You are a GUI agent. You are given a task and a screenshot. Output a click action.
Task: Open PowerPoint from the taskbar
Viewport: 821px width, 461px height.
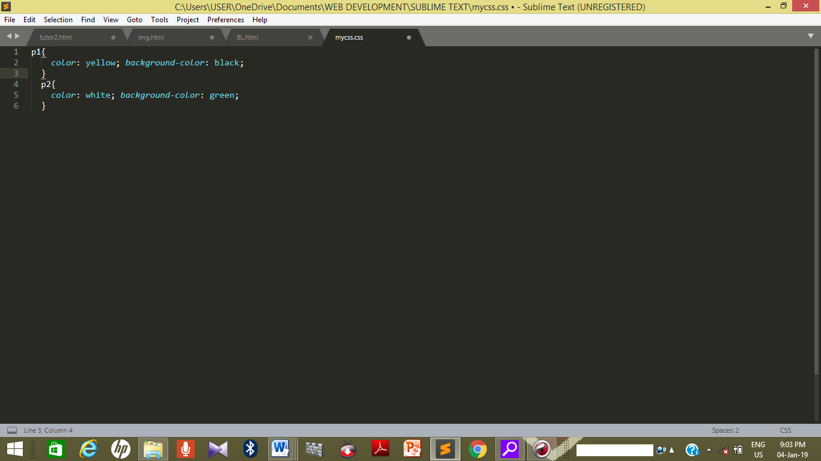coord(412,449)
